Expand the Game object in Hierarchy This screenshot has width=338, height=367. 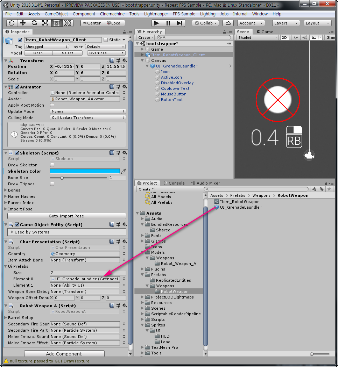142,49
